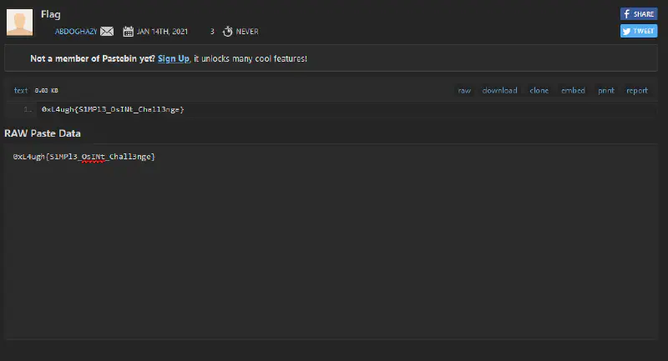Screen dimensions: 668x361
Task: Open the ABDOGHAZY user profile
Action: pyautogui.click(x=76, y=32)
